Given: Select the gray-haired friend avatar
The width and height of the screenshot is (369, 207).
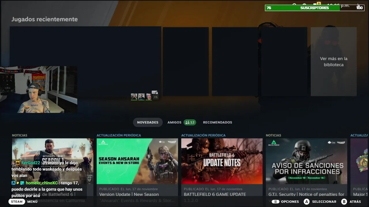Looking at the screenshot, I should (x=148, y=97).
